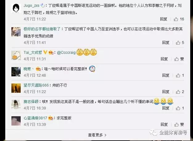Open 晚寒 username link

[27, 69]
